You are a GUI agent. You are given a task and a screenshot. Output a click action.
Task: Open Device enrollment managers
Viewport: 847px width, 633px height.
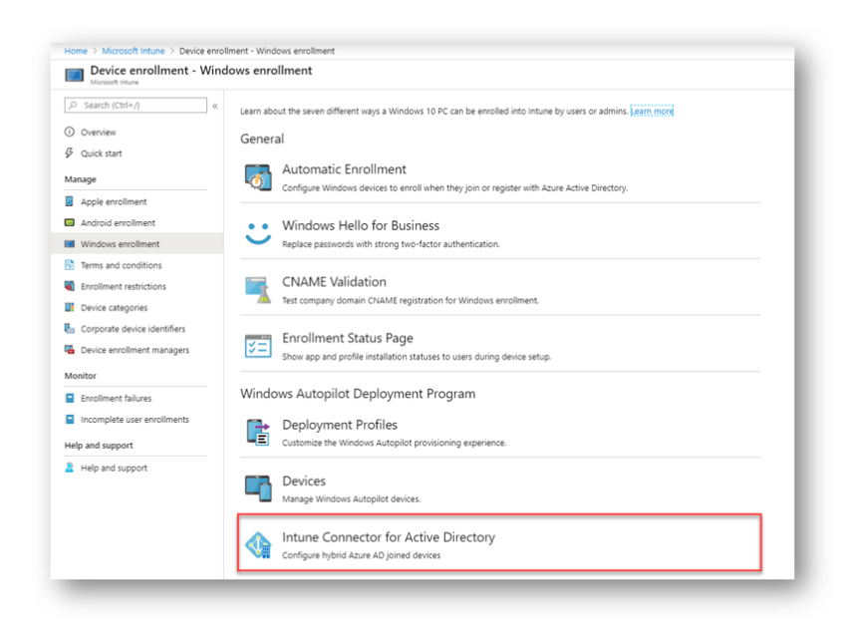(x=136, y=350)
